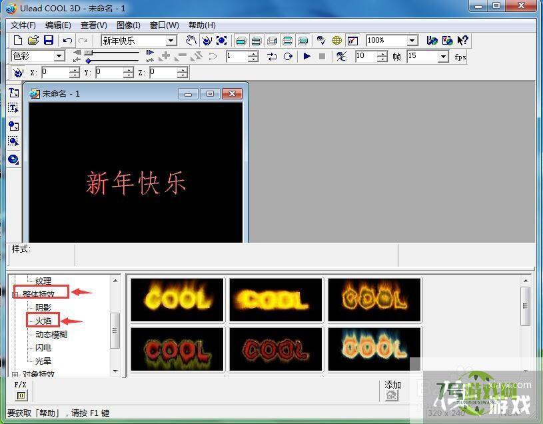Open the 查看(V) menu

point(94,25)
